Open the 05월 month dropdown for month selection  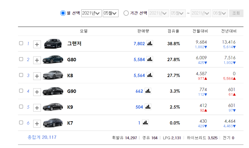(x=110, y=13)
